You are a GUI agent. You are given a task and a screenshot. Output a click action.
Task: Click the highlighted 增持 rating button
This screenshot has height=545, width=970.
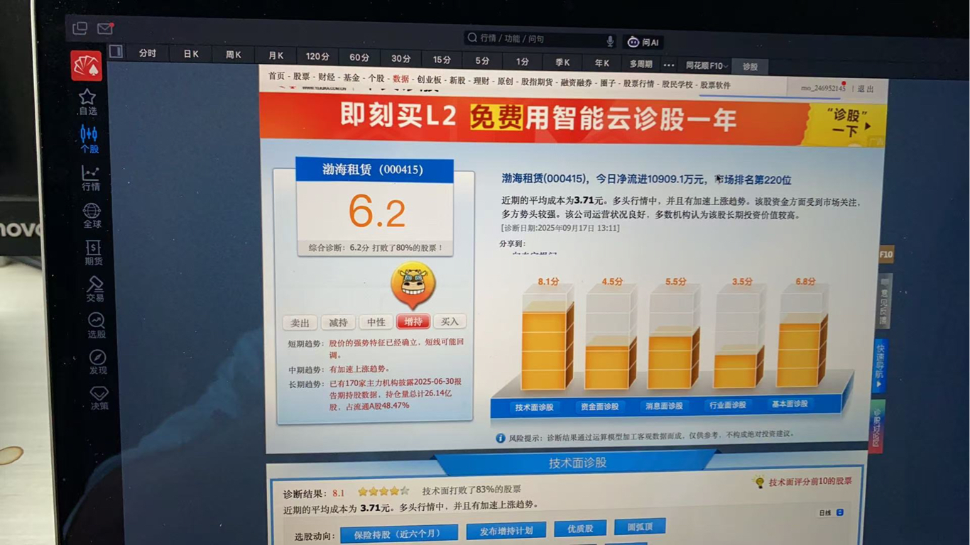(413, 321)
